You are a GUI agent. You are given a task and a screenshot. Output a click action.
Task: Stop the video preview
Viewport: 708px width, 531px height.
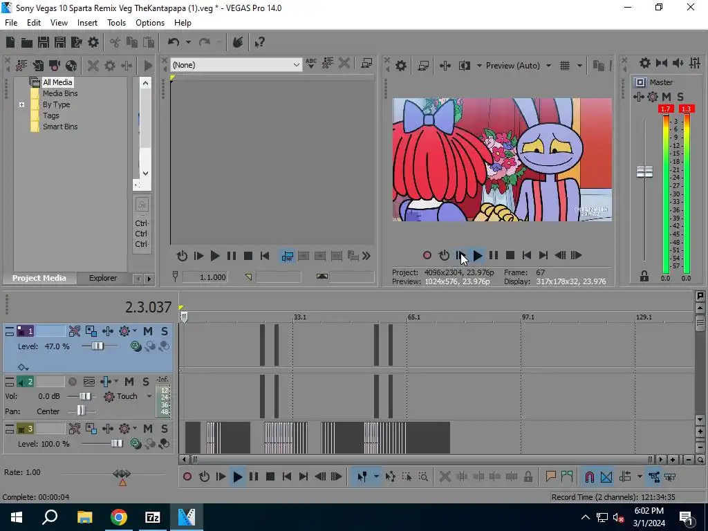[x=510, y=256]
